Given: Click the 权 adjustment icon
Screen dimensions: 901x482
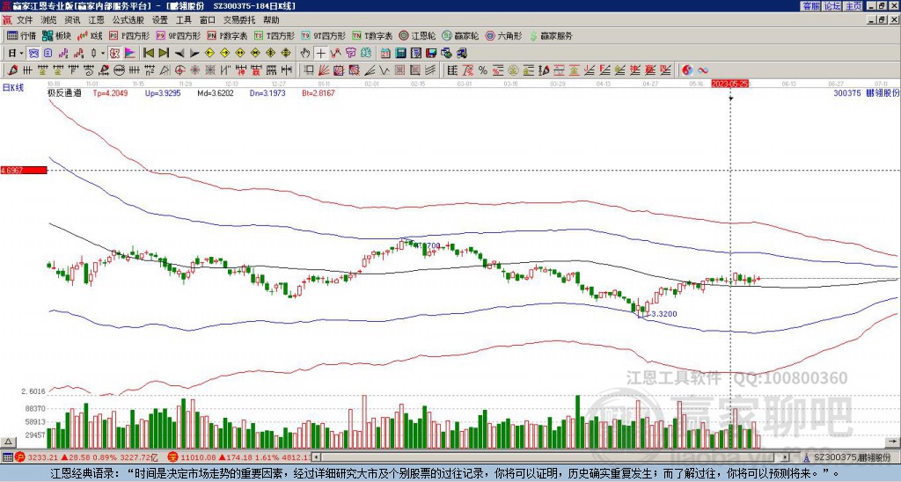Looking at the screenshot, I should (114, 54).
